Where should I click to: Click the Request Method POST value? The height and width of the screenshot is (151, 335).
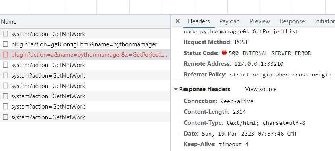pos(241,42)
